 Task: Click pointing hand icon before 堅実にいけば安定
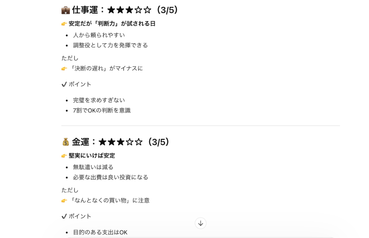coord(64,156)
